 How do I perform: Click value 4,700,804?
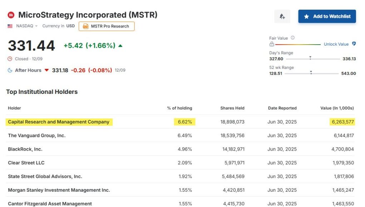click(342, 149)
